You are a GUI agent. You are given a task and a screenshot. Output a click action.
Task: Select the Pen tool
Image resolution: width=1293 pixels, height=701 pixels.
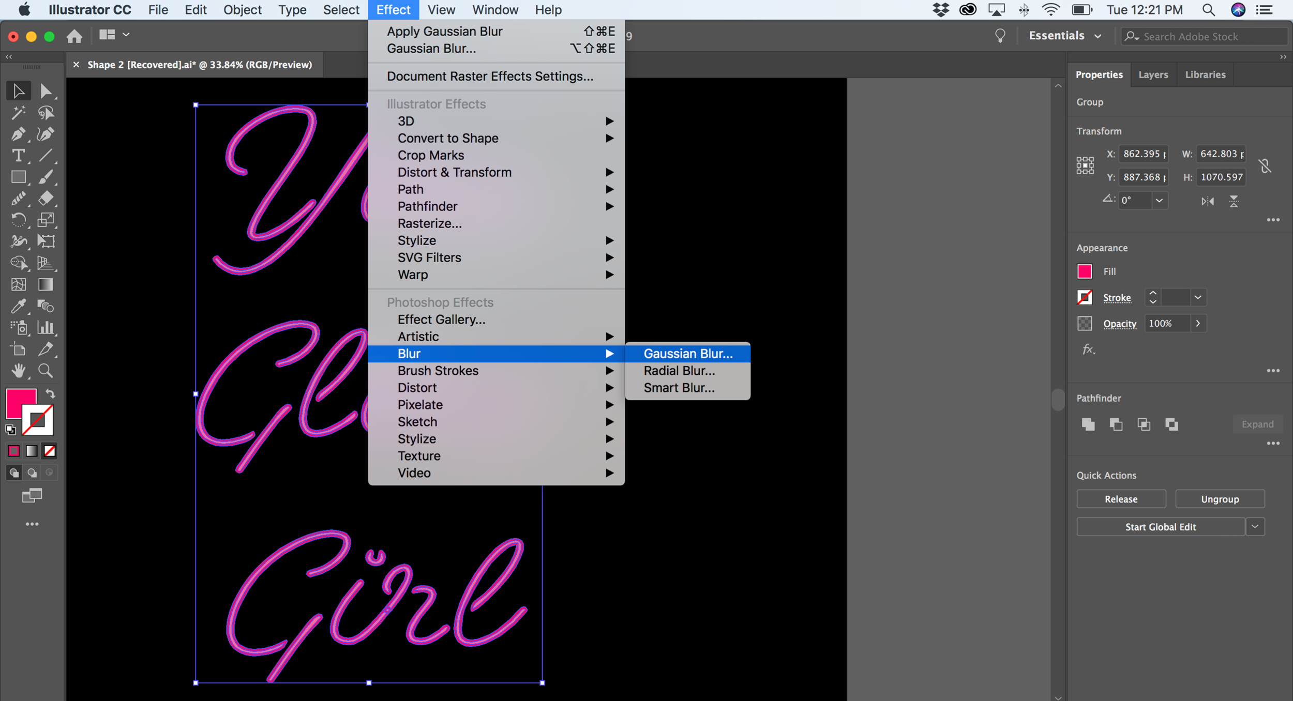point(18,134)
